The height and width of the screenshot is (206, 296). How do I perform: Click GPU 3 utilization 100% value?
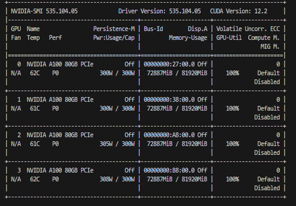233,179
